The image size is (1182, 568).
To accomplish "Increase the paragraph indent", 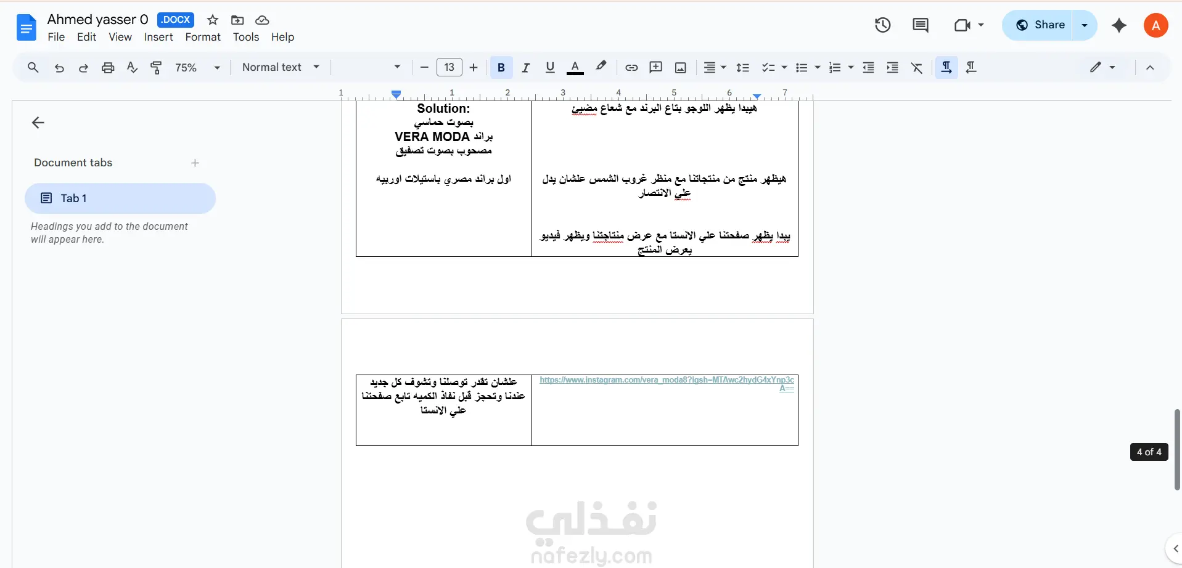I will (x=892, y=68).
